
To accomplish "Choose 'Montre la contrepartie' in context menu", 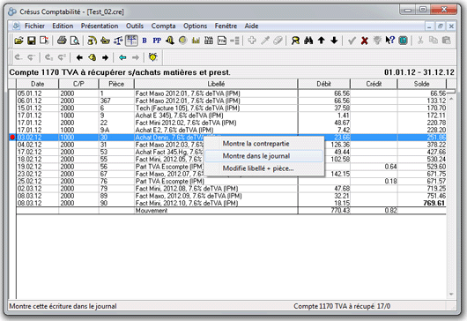I will click(x=263, y=144).
